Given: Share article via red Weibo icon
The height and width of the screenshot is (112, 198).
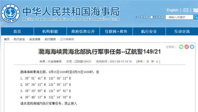Looking at the screenshot, I should pyautogui.click(x=187, y=47).
